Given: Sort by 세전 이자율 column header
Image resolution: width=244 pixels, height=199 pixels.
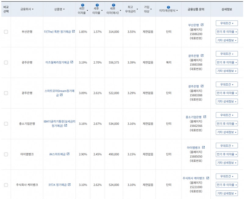Looking at the screenshot, I should (x=83, y=11).
